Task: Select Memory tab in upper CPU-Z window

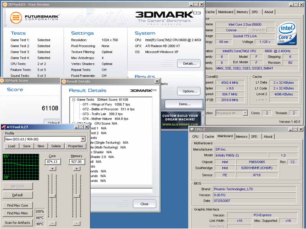Action: click(242, 12)
